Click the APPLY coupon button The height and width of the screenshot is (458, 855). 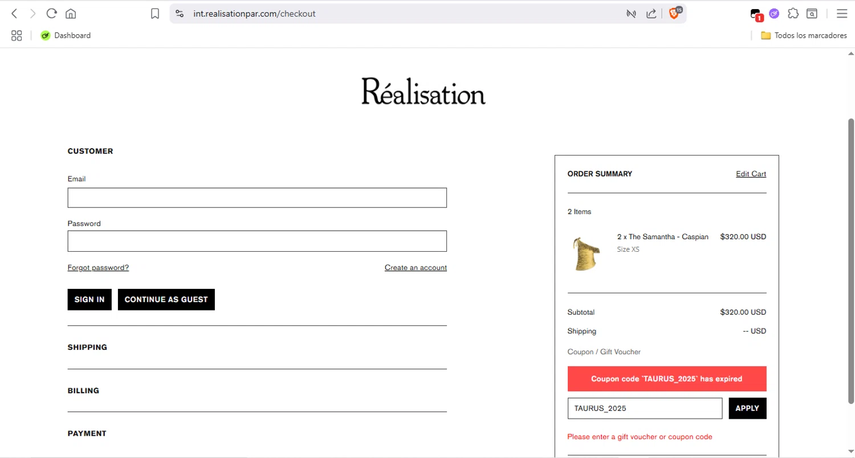coord(747,408)
